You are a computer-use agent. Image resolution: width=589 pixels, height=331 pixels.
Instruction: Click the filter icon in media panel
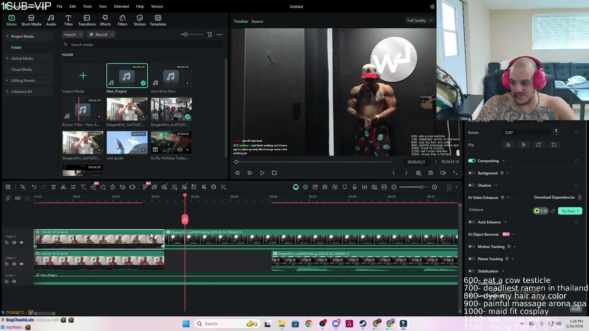[x=209, y=34]
